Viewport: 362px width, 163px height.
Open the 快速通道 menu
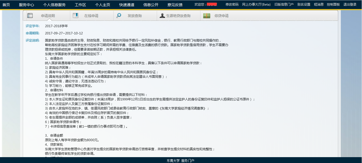(x=127, y=5)
